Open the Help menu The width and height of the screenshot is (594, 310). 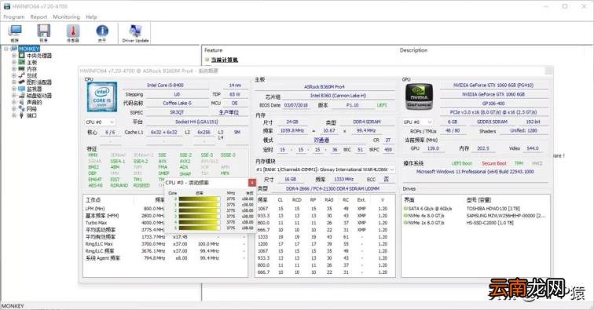[x=91, y=17]
